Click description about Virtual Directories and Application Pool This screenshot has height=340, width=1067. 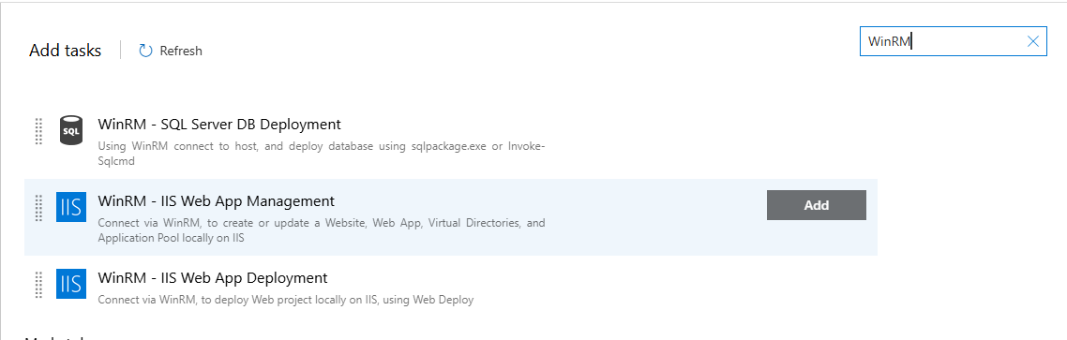coord(322,229)
